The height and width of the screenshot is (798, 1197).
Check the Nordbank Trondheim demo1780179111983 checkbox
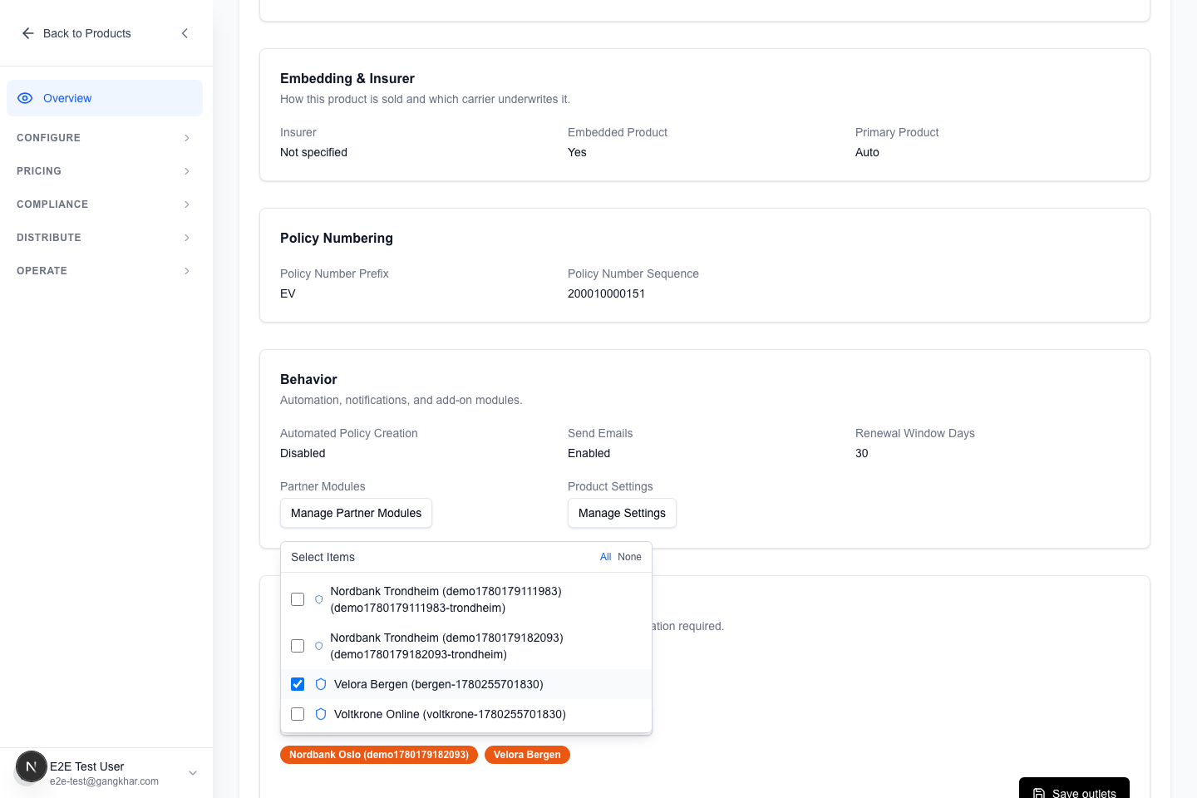(298, 599)
